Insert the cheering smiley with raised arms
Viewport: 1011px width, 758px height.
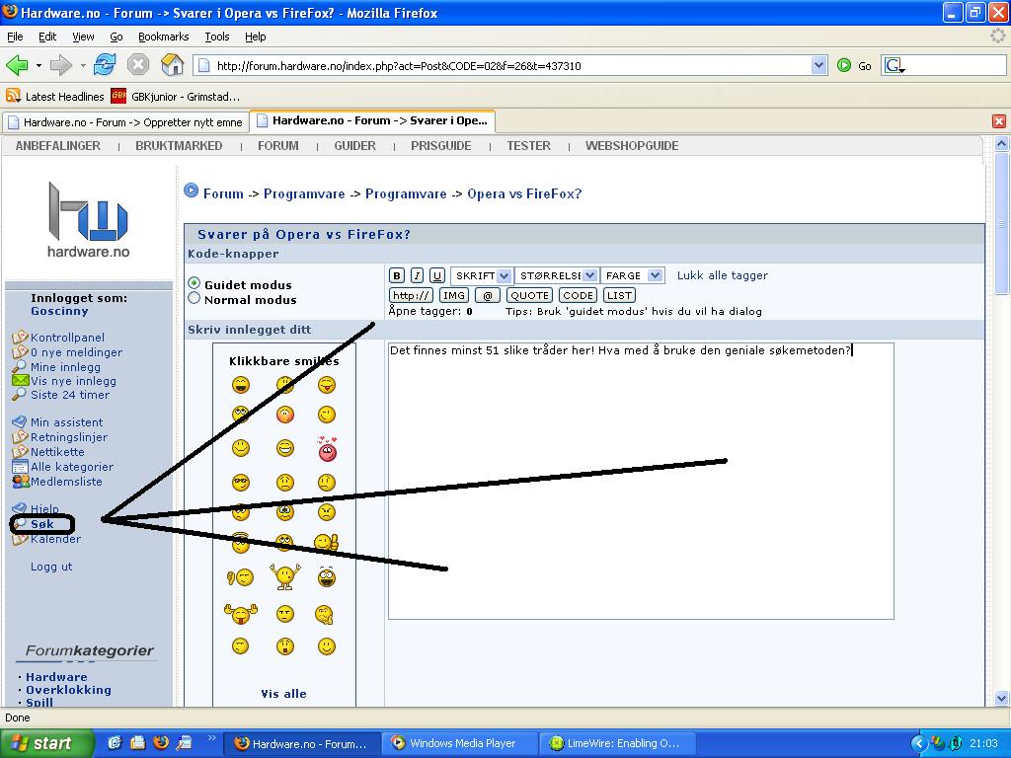tap(285, 576)
